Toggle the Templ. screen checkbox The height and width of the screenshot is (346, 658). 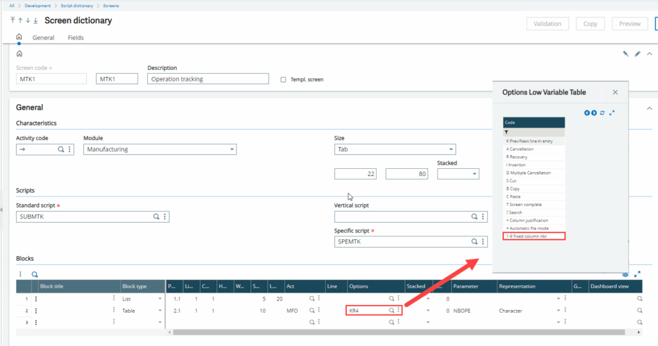pos(283,80)
